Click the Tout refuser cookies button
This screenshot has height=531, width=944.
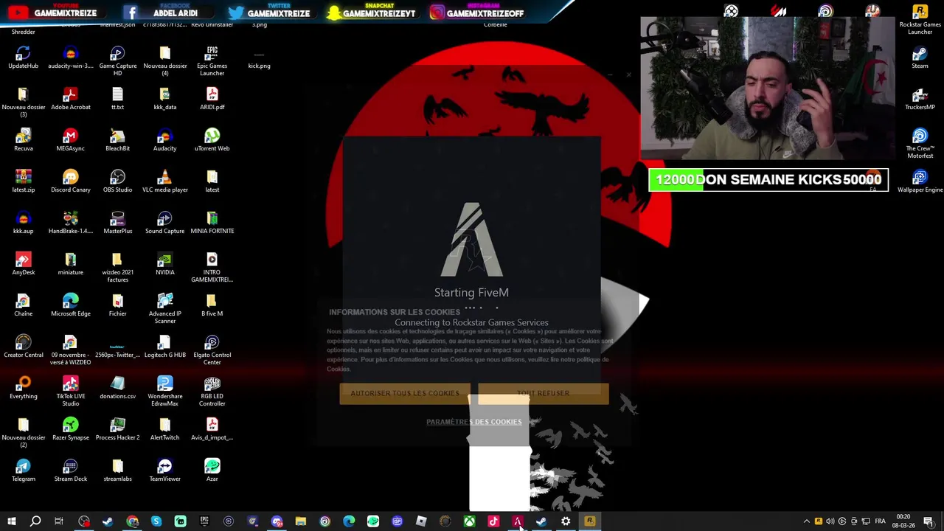[544, 393]
